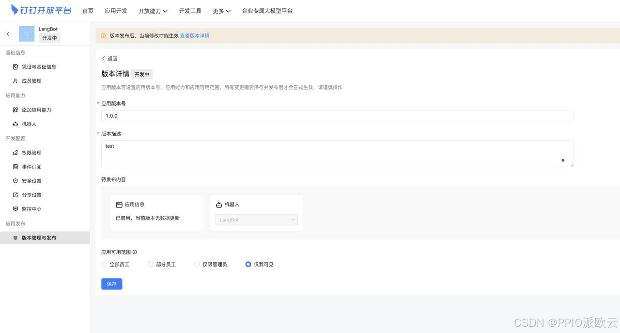Open the 开发工具 nav item

pos(190,11)
